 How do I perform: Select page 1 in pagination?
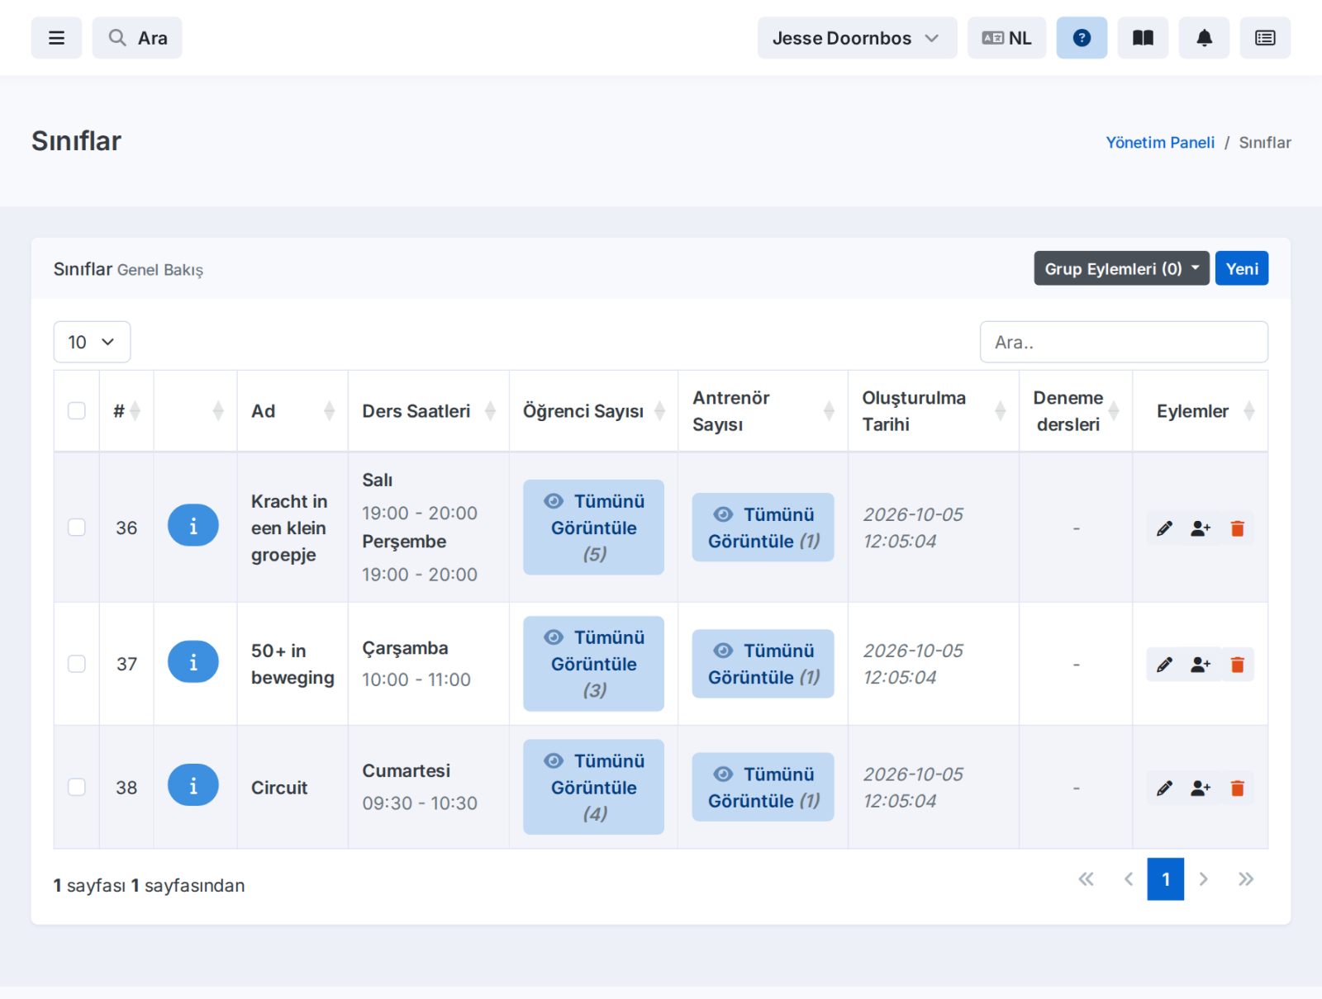(1165, 879)
